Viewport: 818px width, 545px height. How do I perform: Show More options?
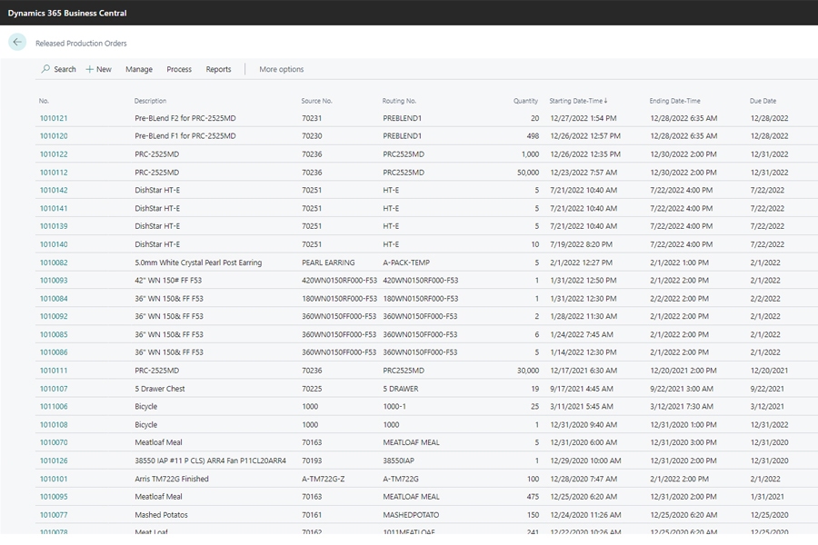[x=281, y=69]
